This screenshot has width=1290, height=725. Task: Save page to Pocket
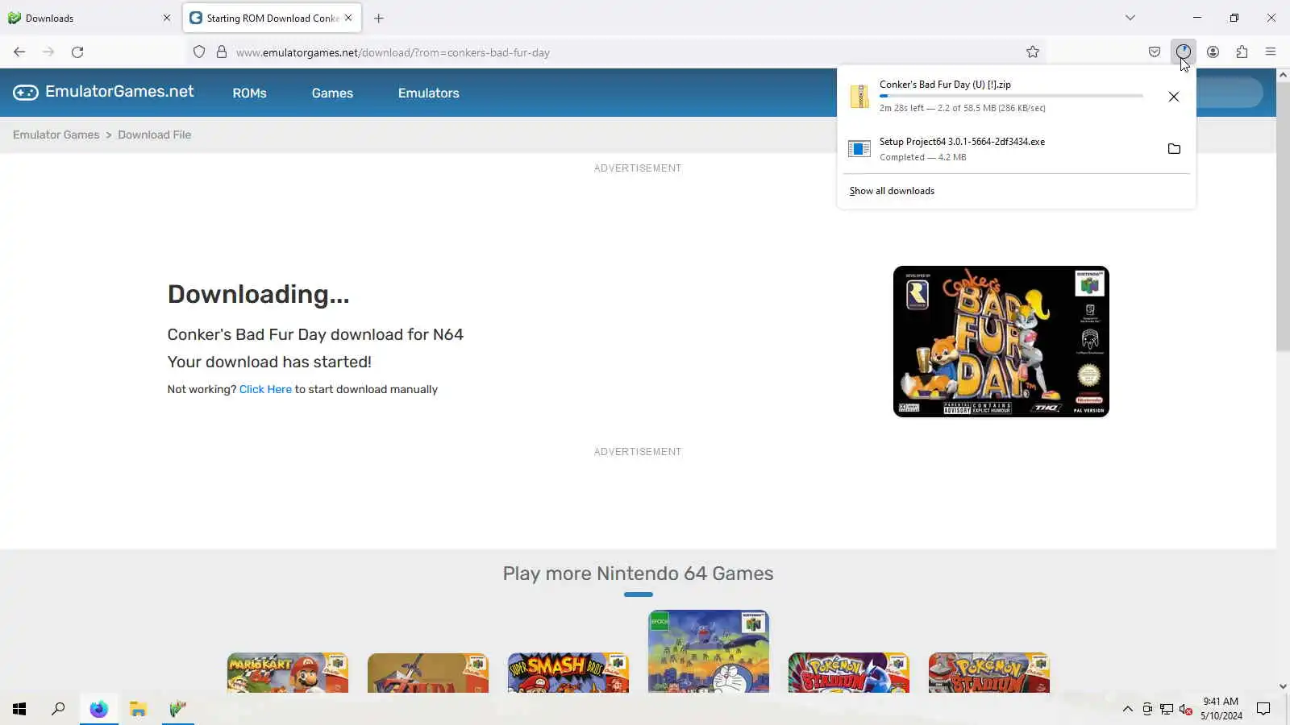click(x=1155, y=52)
